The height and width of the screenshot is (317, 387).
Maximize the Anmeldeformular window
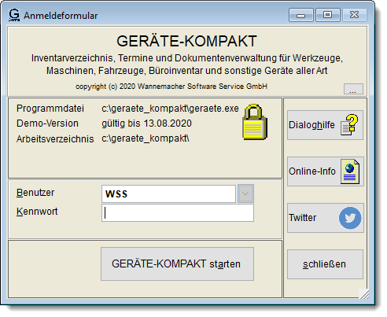pos(328,15)
